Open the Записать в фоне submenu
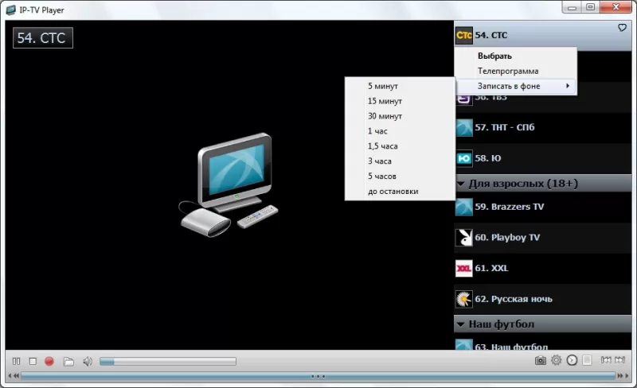Viewport: 637px width, 388px height. tap(515, 86)
